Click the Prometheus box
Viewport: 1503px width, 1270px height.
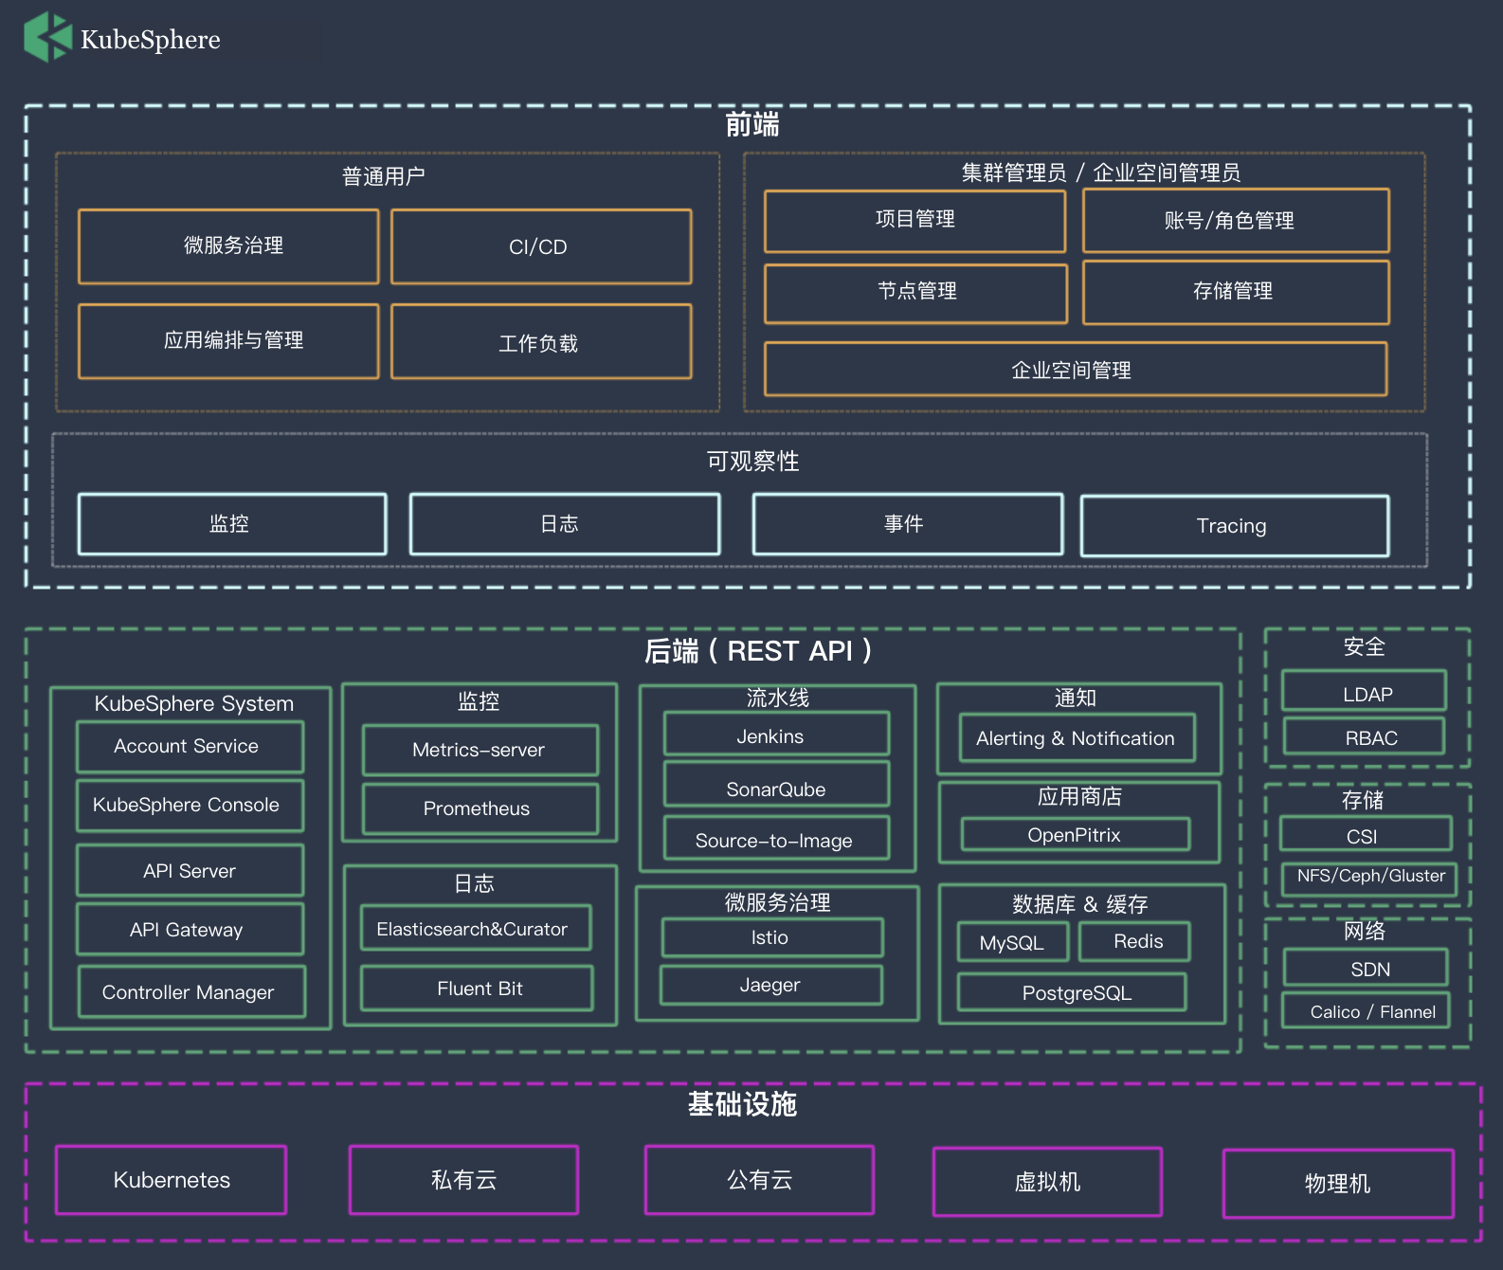(x=480, y=808)
